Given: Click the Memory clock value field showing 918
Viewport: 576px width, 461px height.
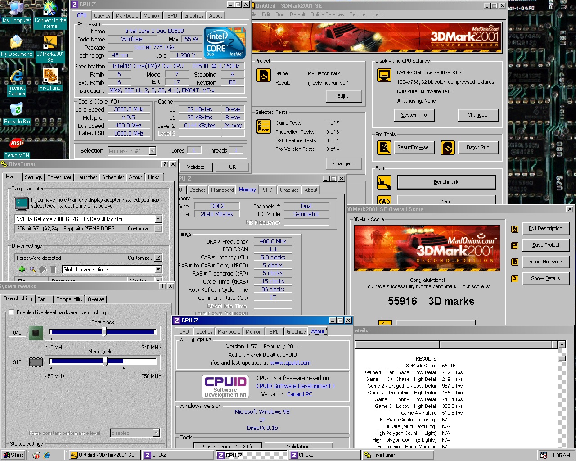Looking at the screenshot, I should click(18, 362).
